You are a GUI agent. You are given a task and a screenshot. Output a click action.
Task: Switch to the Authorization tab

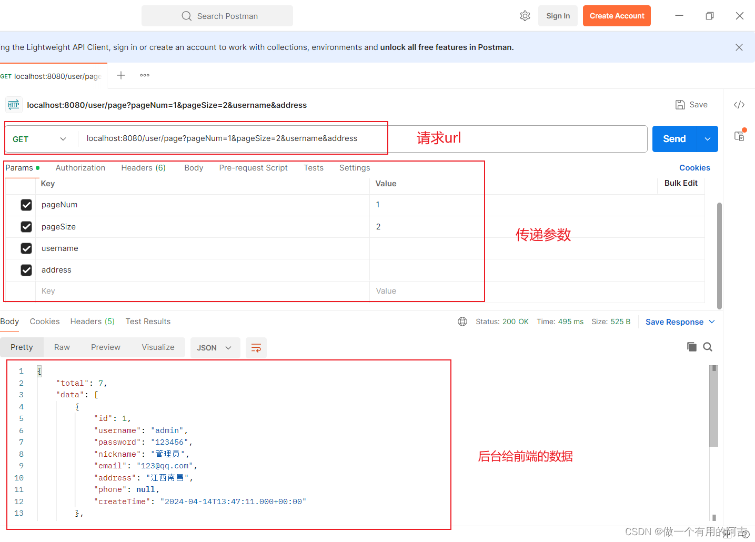pyautogui.click(x=80, y=168)
